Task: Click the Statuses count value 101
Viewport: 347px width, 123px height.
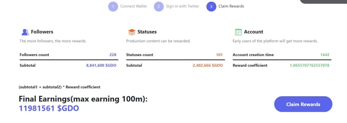Action: [219, 55]
